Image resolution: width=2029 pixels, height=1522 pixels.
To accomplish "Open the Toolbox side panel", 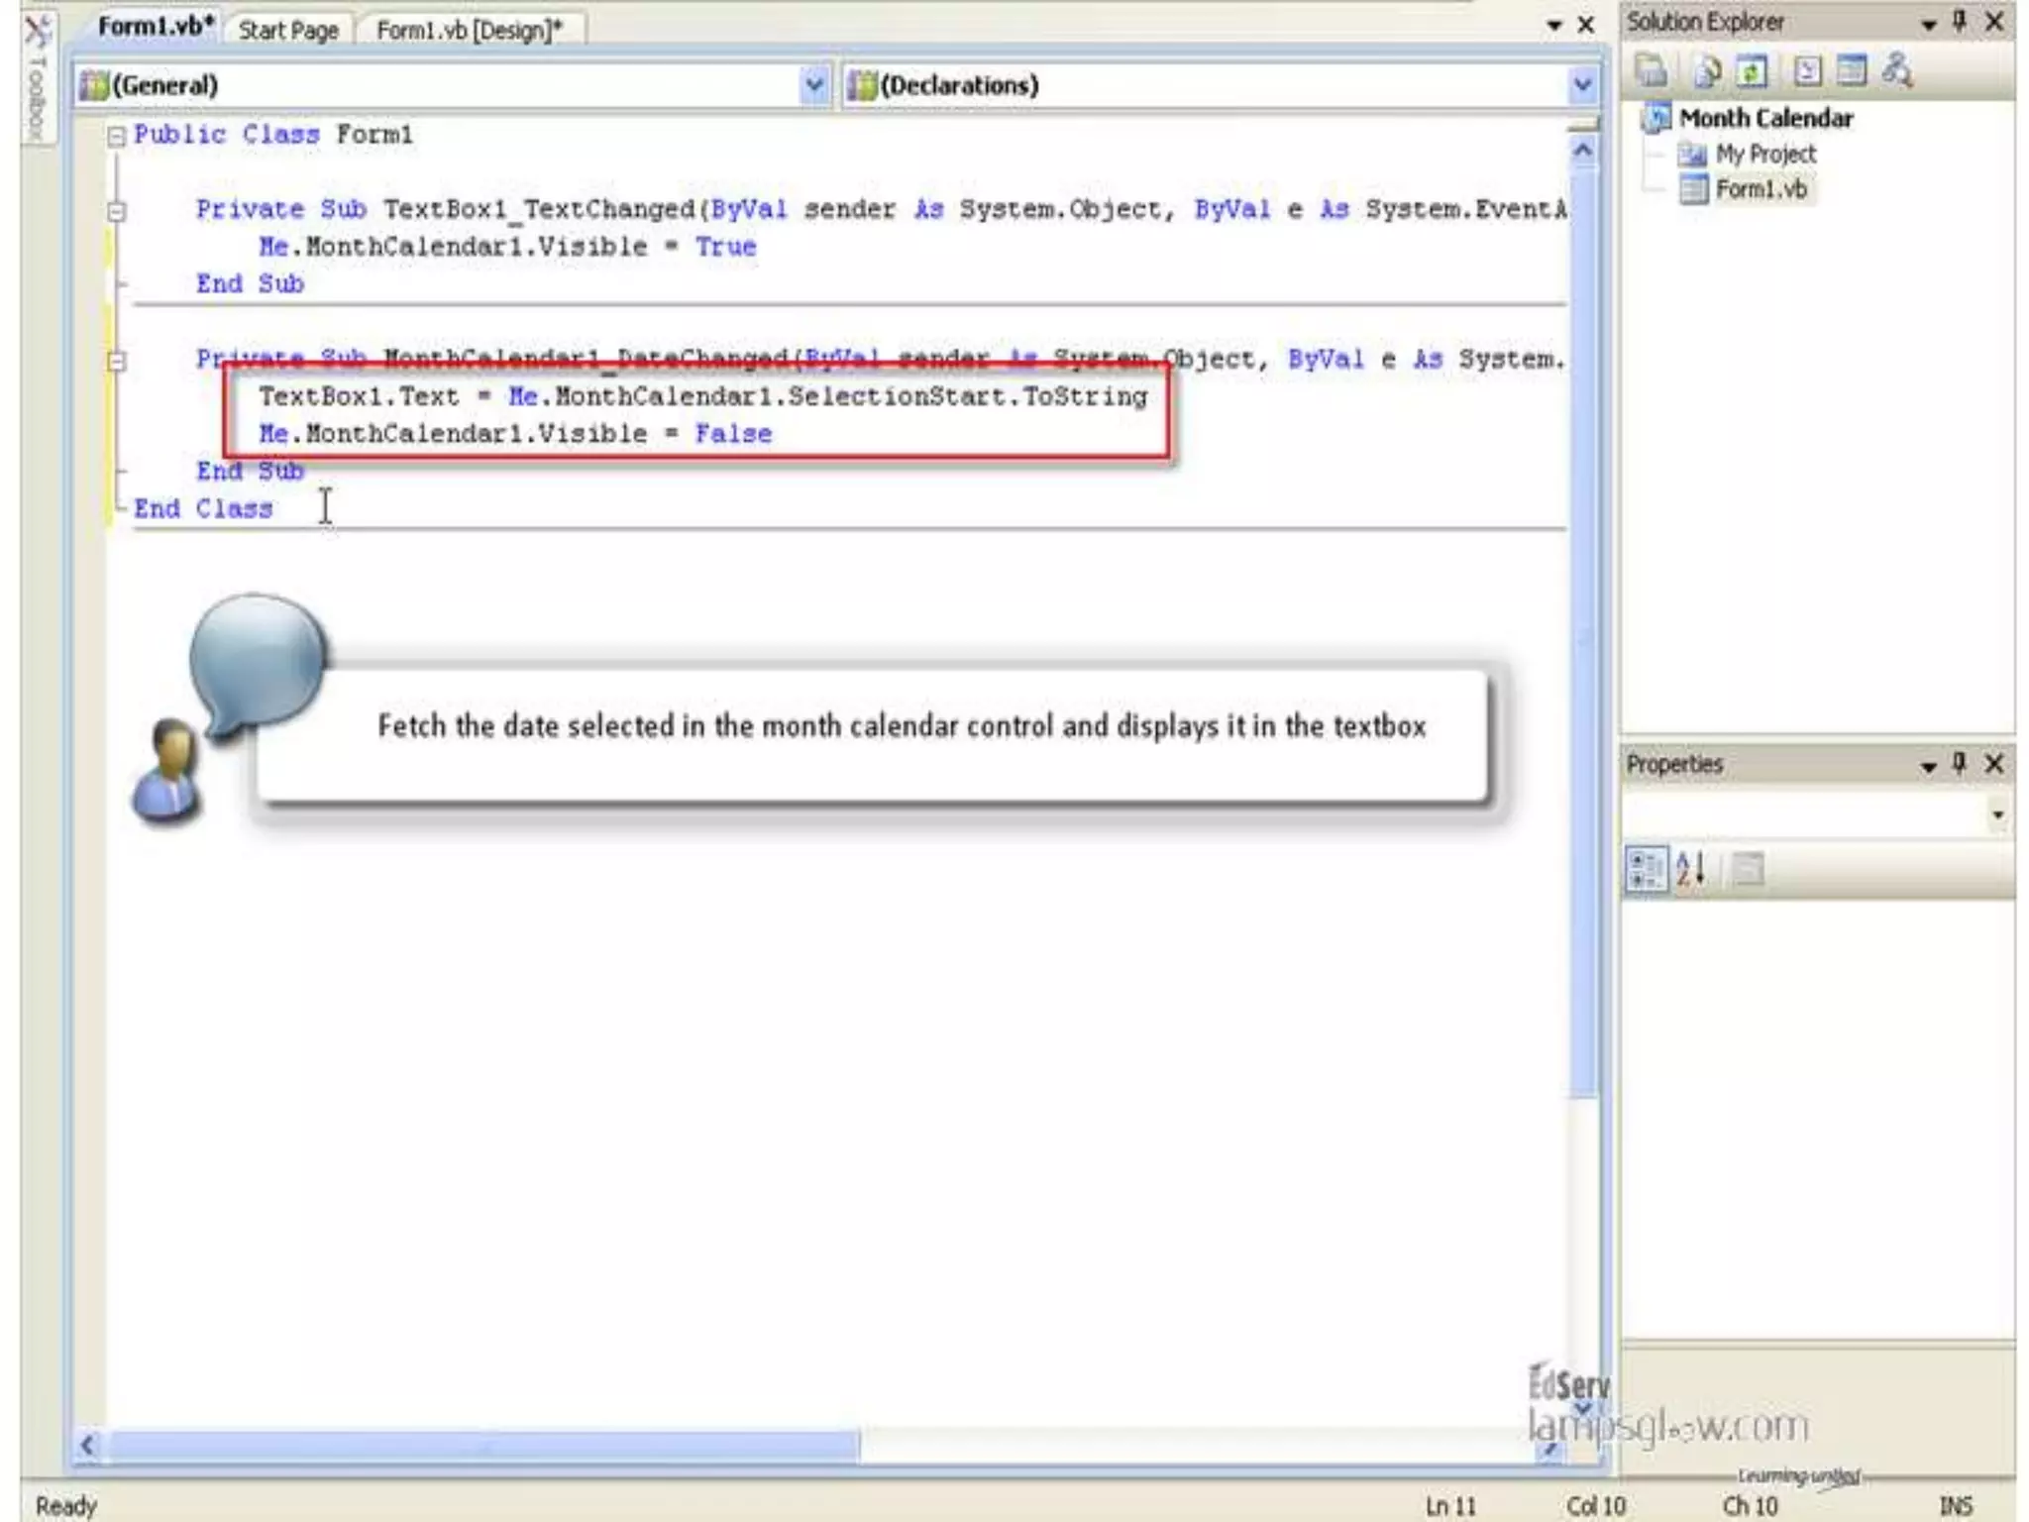I will click(37, 79).
